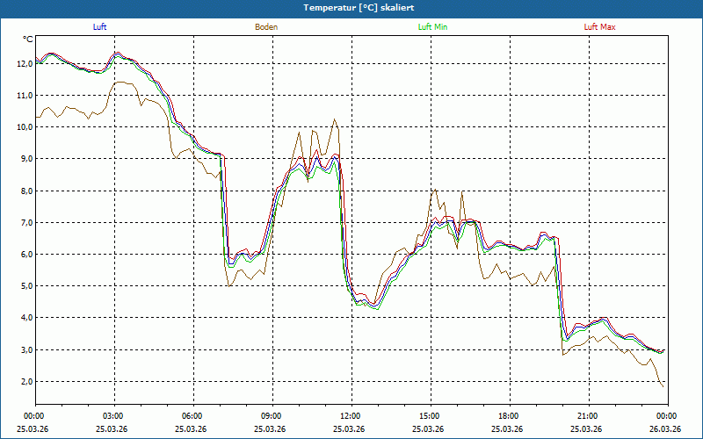Image resolution: width=703 pixels, height=439 pixels.
Task: Click the Luft legend label
Action: (x=99, y=27)
